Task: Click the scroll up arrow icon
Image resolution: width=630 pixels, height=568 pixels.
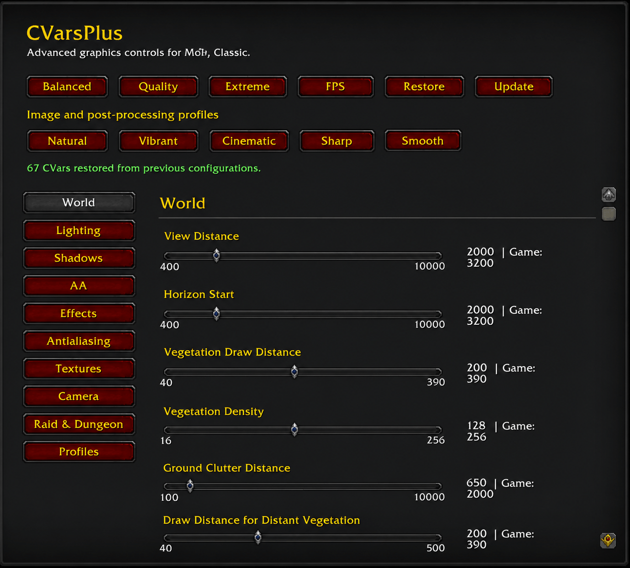Action: [x=609, y=195]
